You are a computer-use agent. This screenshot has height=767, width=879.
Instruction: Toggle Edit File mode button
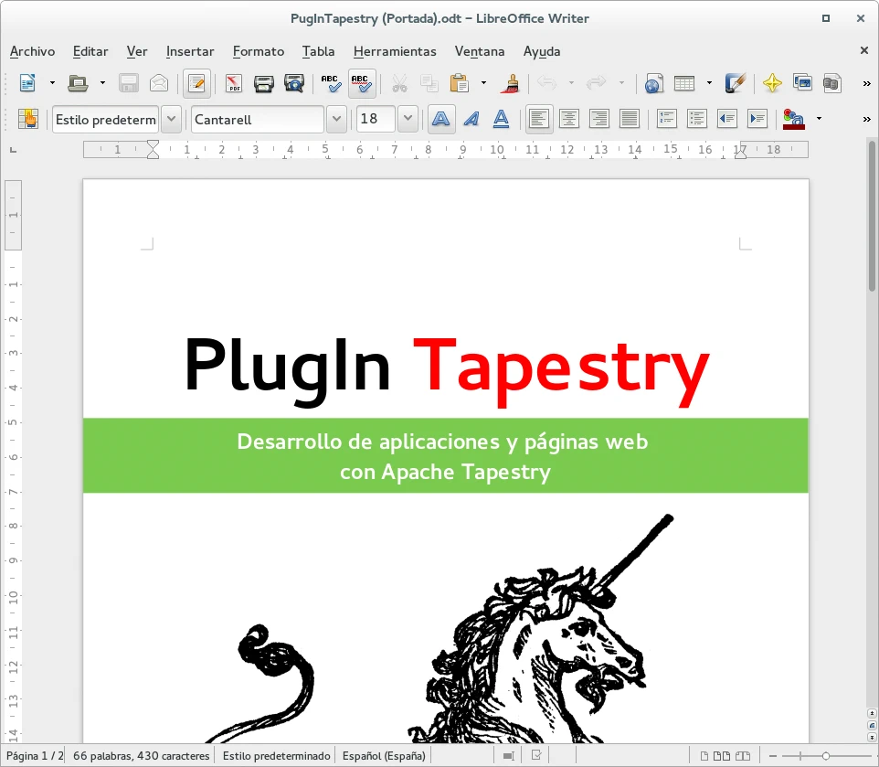(195, 83)
